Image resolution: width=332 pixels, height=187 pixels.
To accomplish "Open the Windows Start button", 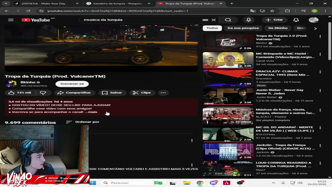I will [x=93, y=183].
